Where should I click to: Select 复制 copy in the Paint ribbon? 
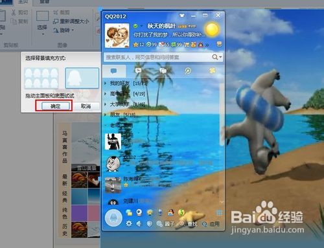click(x=19, y=21)
